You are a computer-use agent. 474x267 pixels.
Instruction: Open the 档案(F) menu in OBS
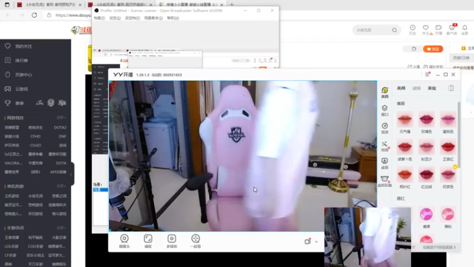click(99, 18)
